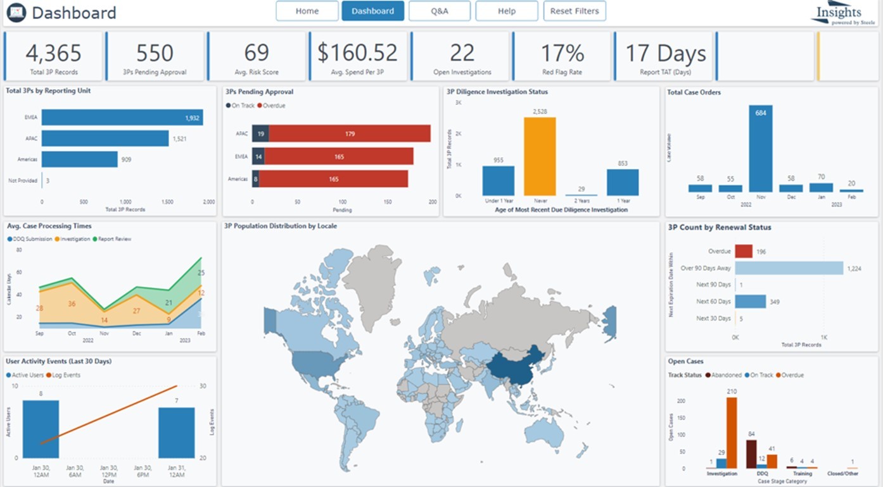The image size is (883, 487).
Task: Click the 22 Open Investigations KPI card
Action: click(462, 56)
